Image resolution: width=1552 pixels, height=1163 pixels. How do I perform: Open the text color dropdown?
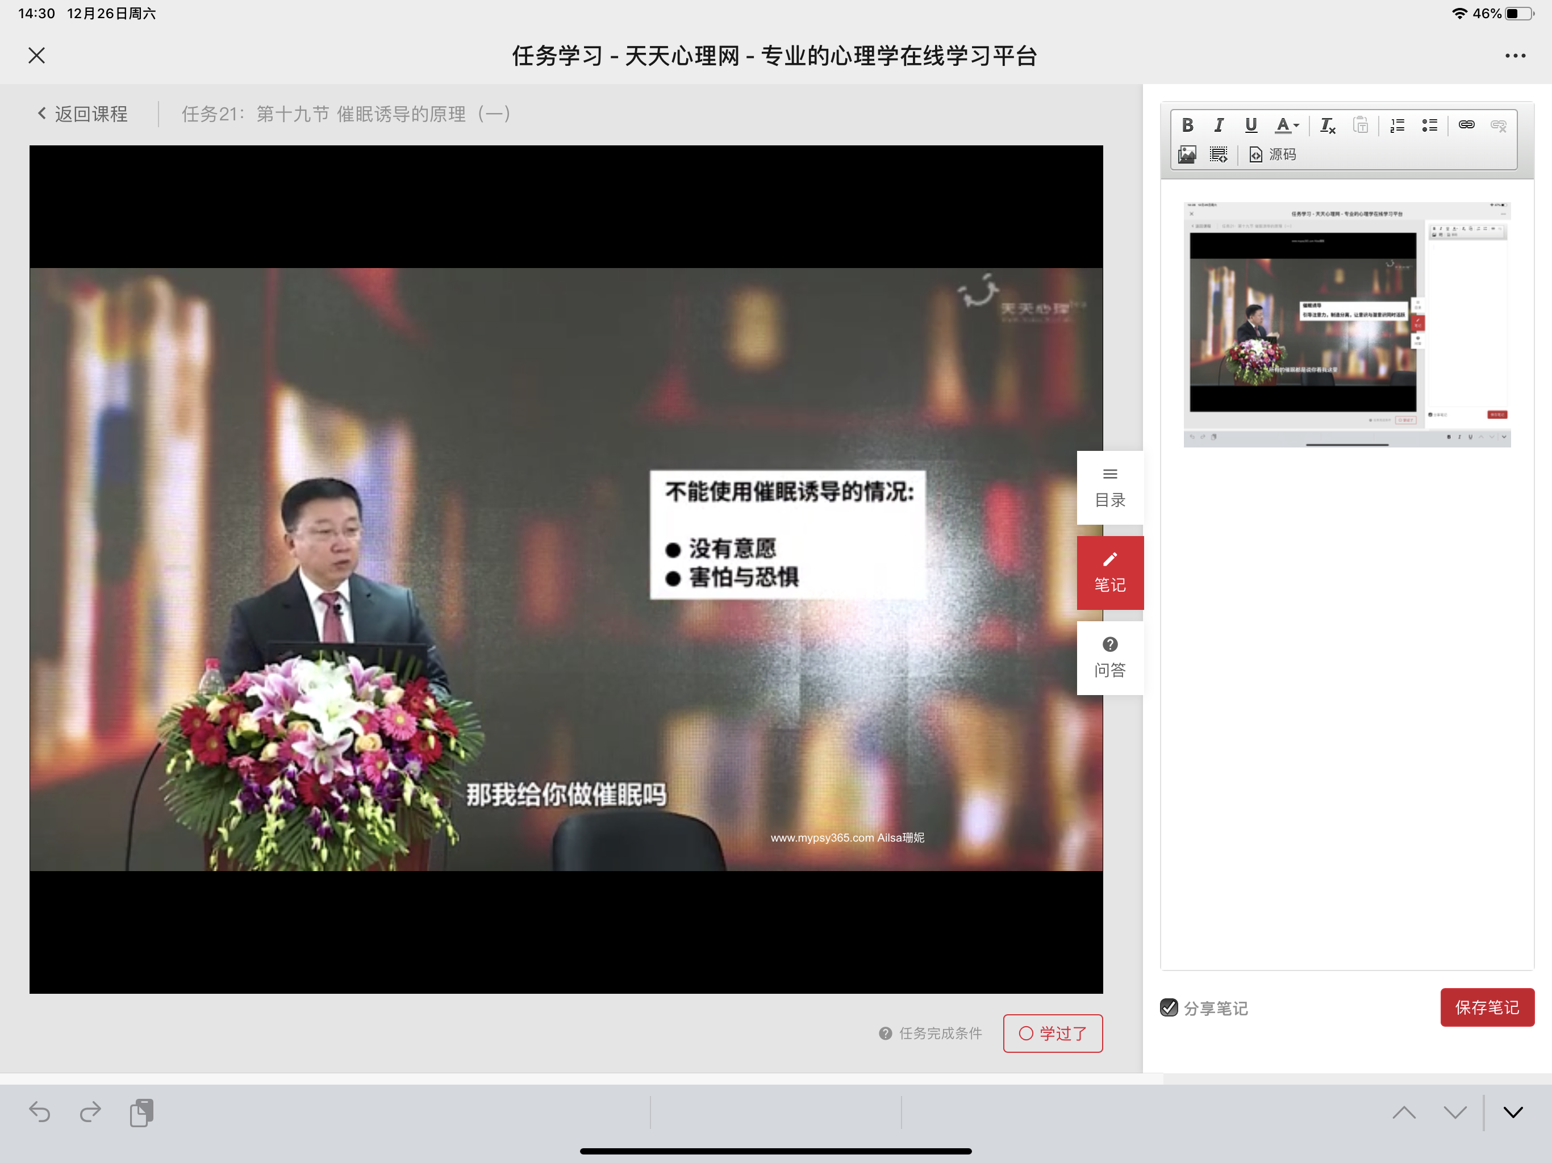tap(1287, 125)
